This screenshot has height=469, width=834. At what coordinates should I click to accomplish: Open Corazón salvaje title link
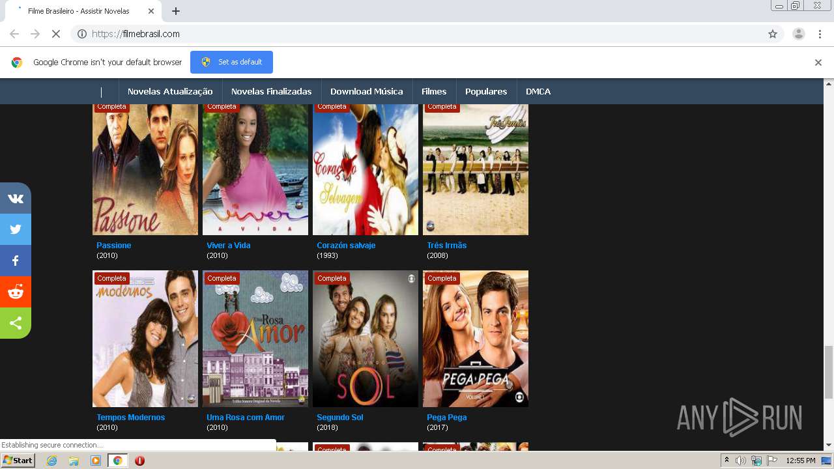point(346,246)
